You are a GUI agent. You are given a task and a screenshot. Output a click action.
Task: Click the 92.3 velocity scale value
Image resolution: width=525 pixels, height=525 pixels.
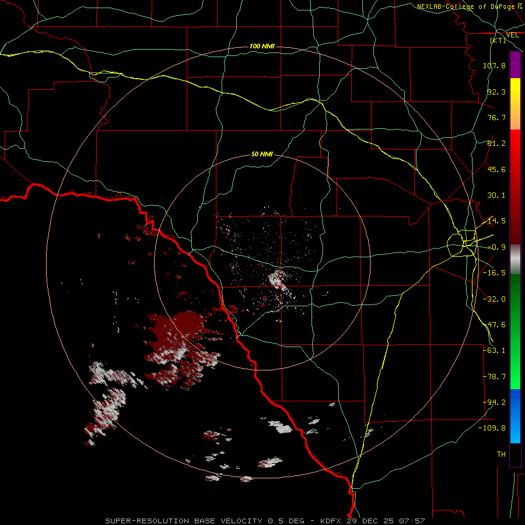496,92
